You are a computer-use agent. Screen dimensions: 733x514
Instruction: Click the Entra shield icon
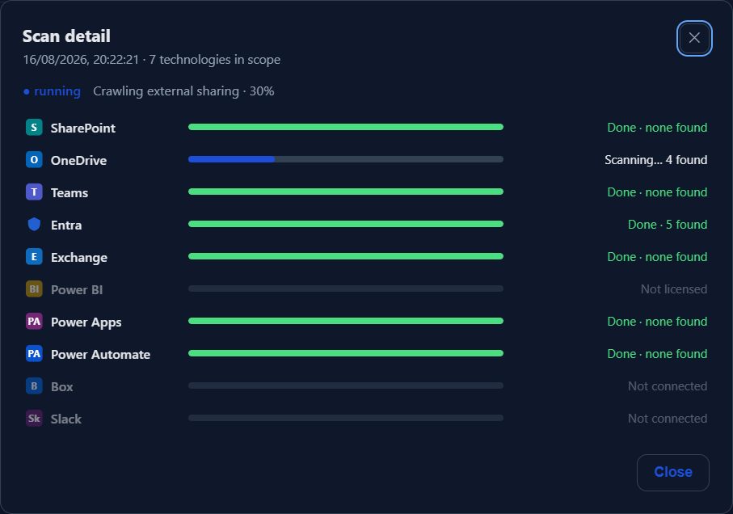coord(34,225)
